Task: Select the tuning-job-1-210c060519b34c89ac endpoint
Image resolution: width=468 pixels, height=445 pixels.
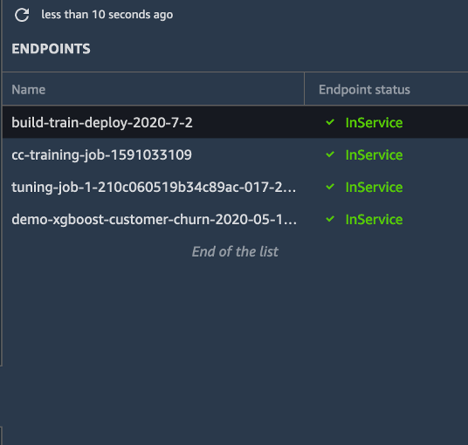Action: coord(154,187)
